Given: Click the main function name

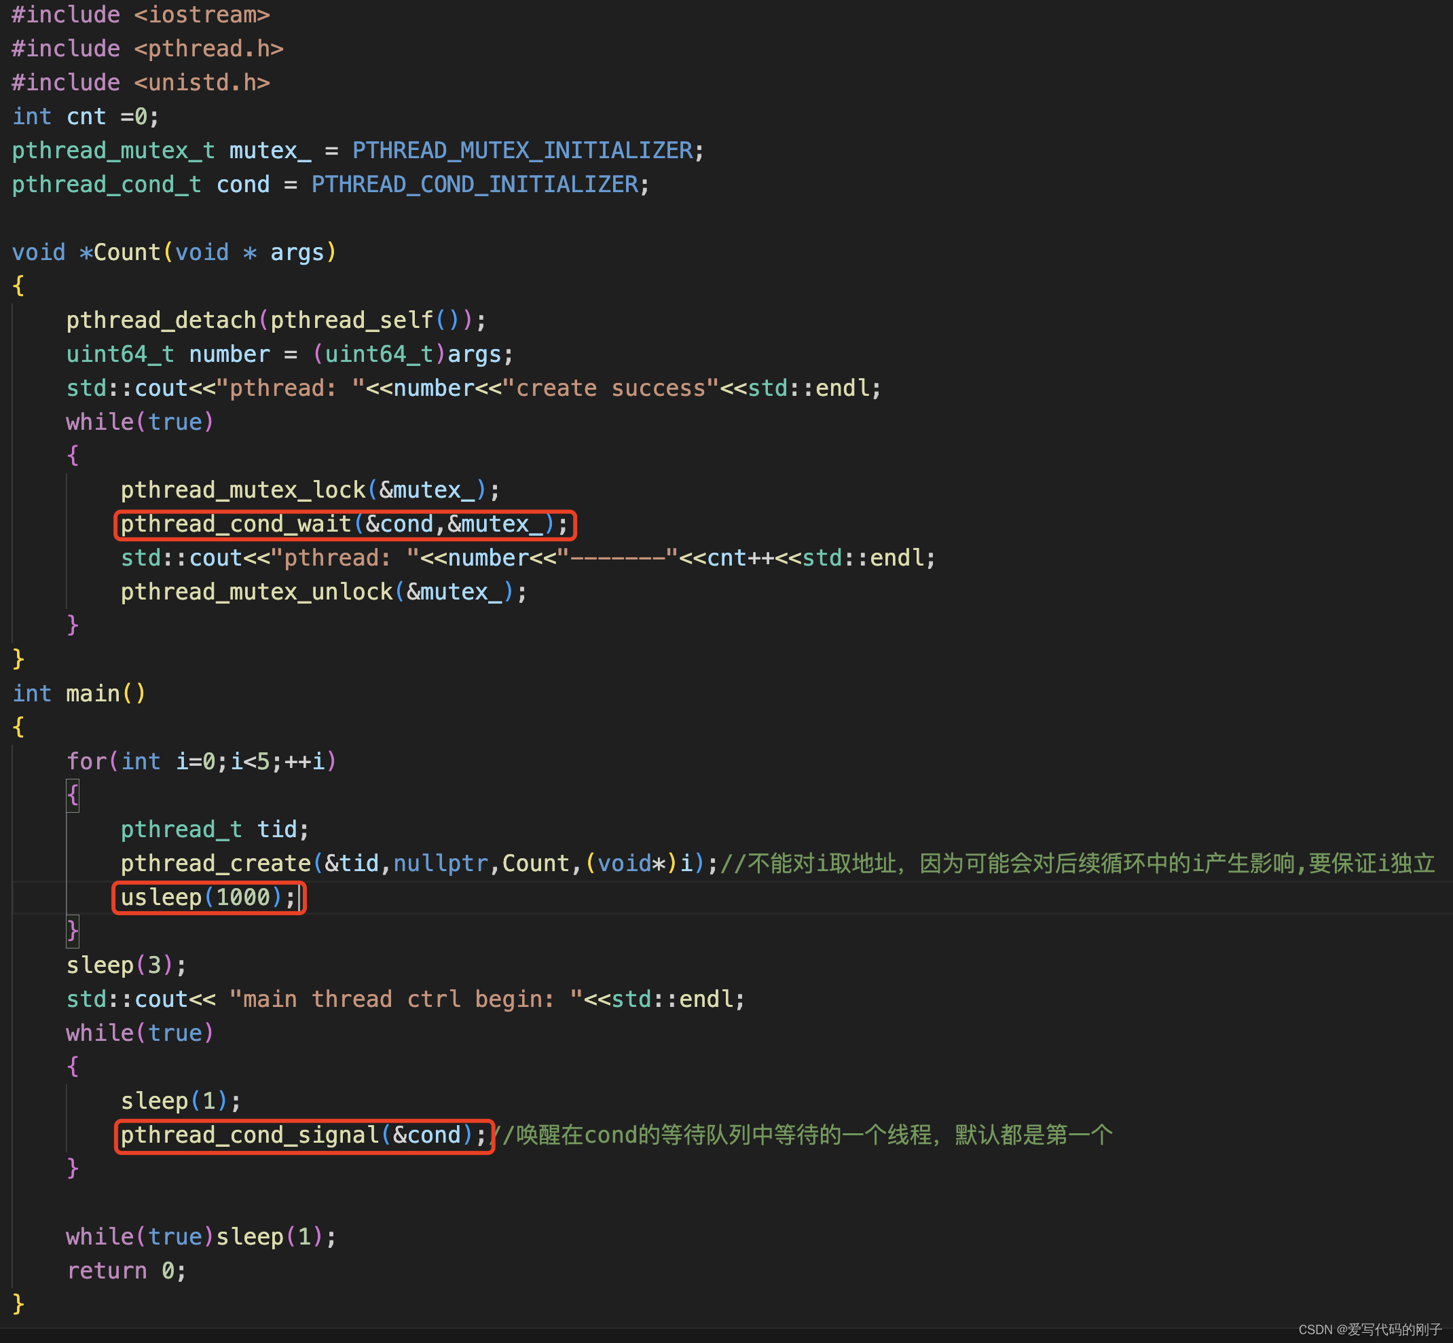Looking at the screenshot, I should 92,693.
